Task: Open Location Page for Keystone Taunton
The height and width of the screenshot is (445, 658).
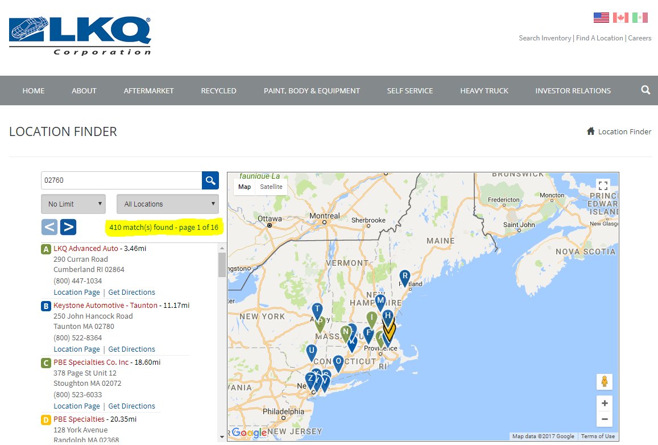Action: [77, 349]
